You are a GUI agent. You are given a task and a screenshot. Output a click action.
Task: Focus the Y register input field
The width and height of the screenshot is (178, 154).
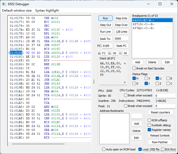click(126, 53)
